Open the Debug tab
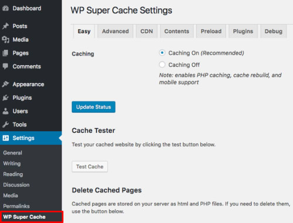Screen dimensions: 293x223 coord(274,31)
